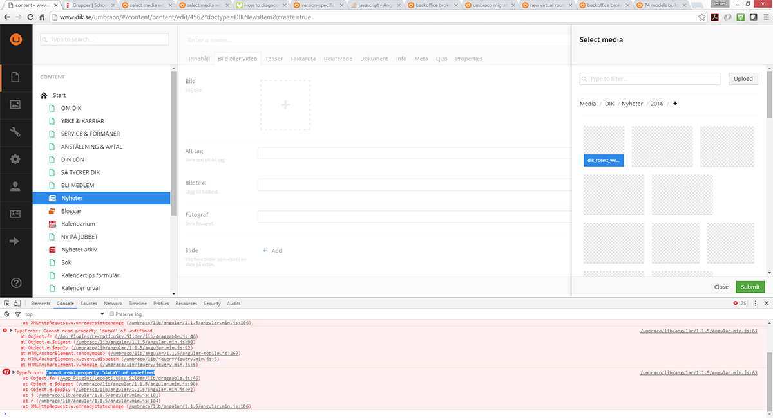Open DevTools Network tab
This screenshot has width=773, height=418.
113,303
